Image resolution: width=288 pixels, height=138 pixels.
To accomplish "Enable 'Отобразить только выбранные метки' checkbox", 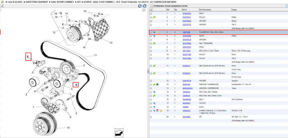I will point(152,6).
